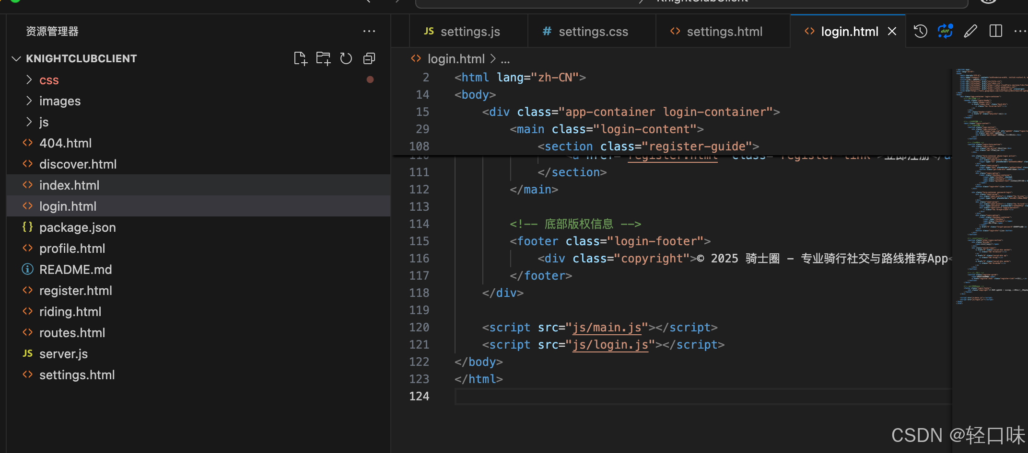Open 404.html from explorer
1028x453 pixels.
click(x=199, y=143)
